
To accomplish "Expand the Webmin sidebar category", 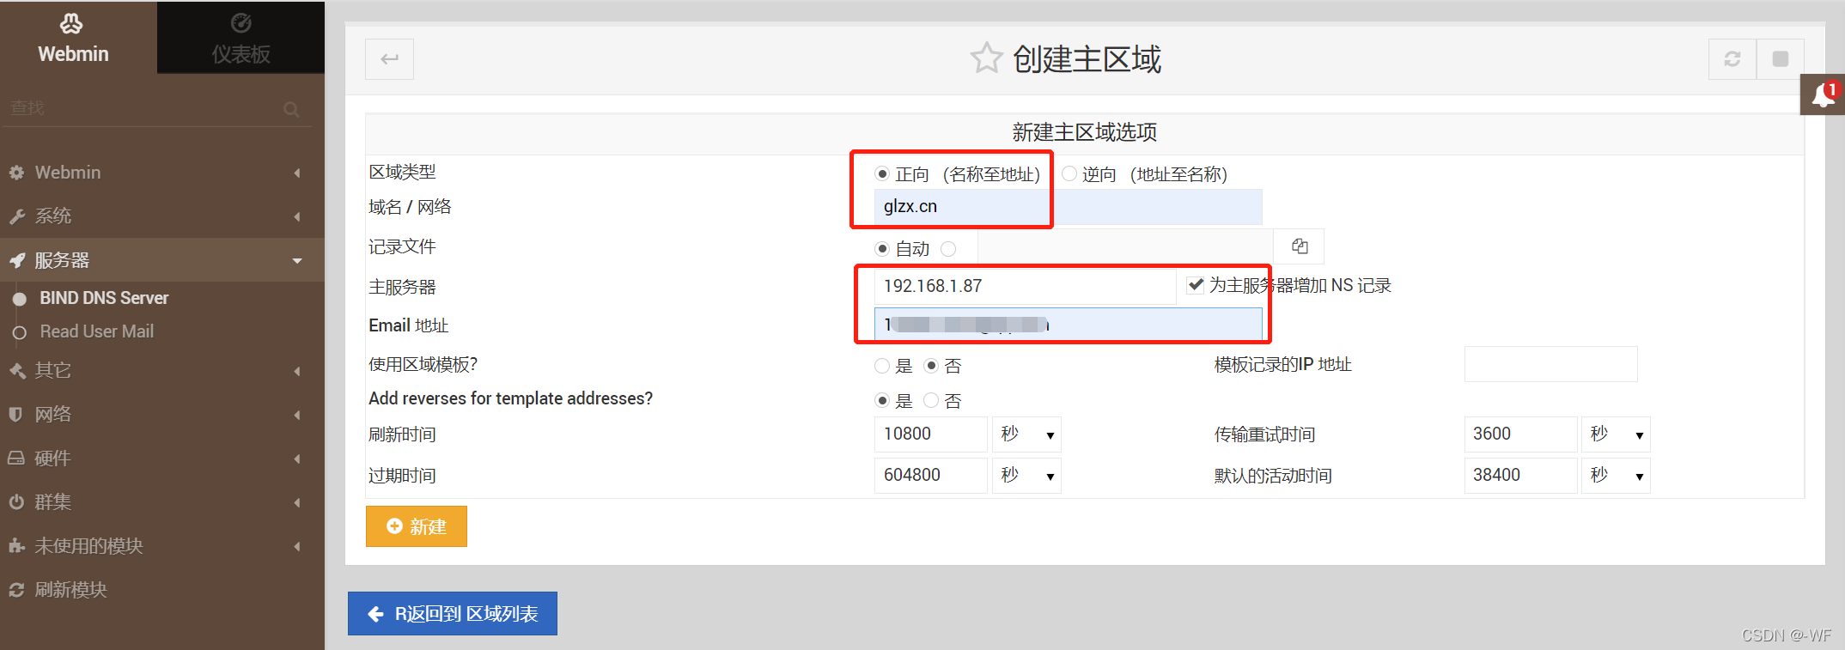I will (162, 173).
